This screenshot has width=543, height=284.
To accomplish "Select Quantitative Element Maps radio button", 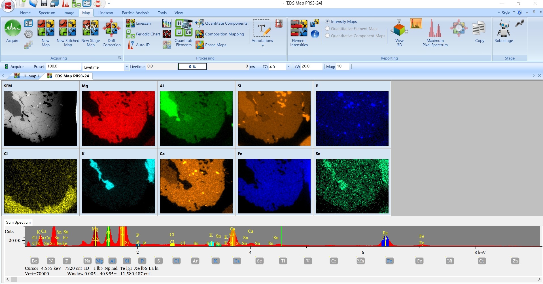I will (x=327, y=29).
